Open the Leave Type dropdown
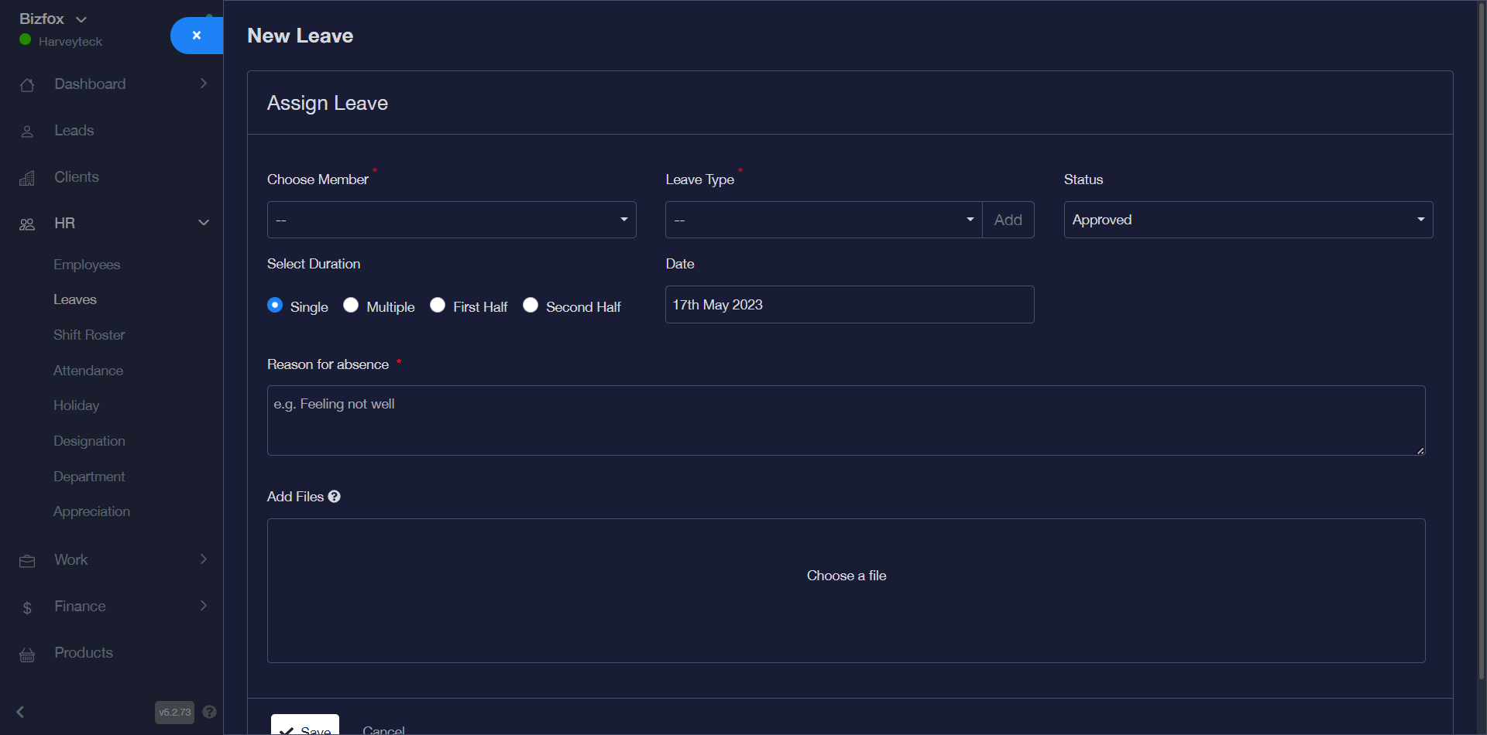The width and height of the screenshot is (1487, 735). pos(822,220)
